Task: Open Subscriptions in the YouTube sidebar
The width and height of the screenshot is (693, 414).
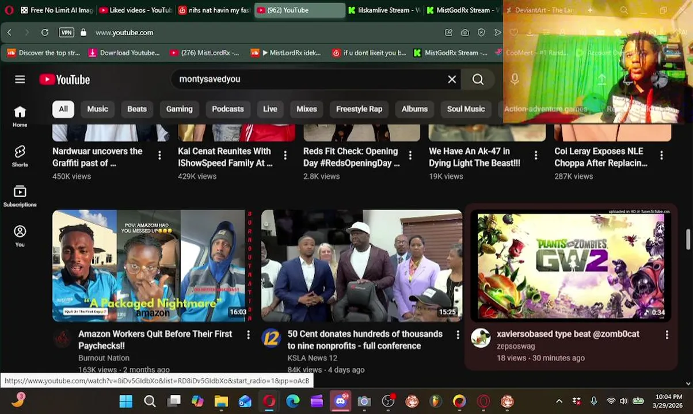Action: (20, 196)
